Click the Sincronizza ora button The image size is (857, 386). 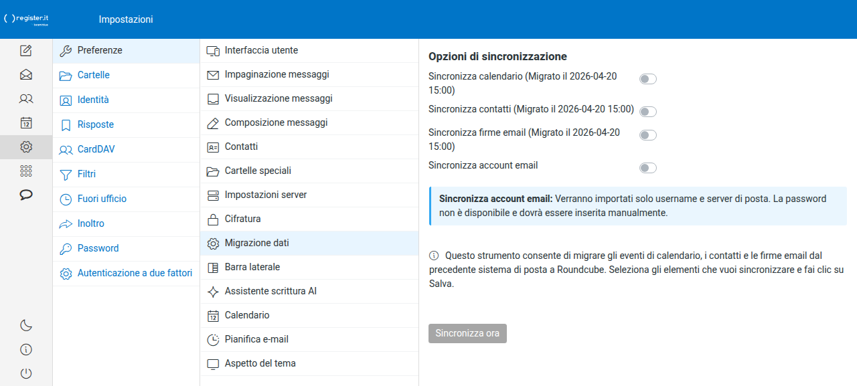[467, 333]
